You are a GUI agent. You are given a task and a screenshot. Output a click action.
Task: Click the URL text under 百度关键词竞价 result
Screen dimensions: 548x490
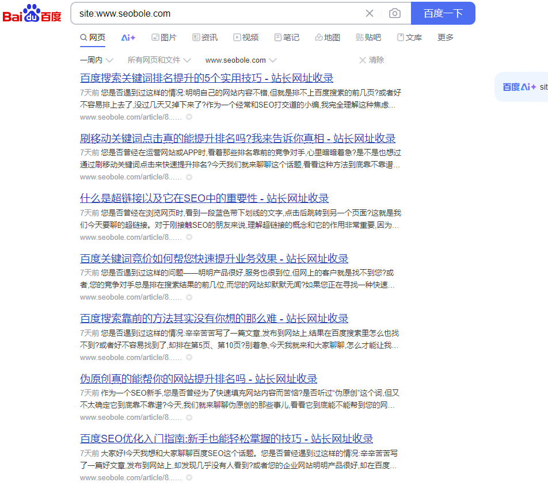[x=131, y=297]
